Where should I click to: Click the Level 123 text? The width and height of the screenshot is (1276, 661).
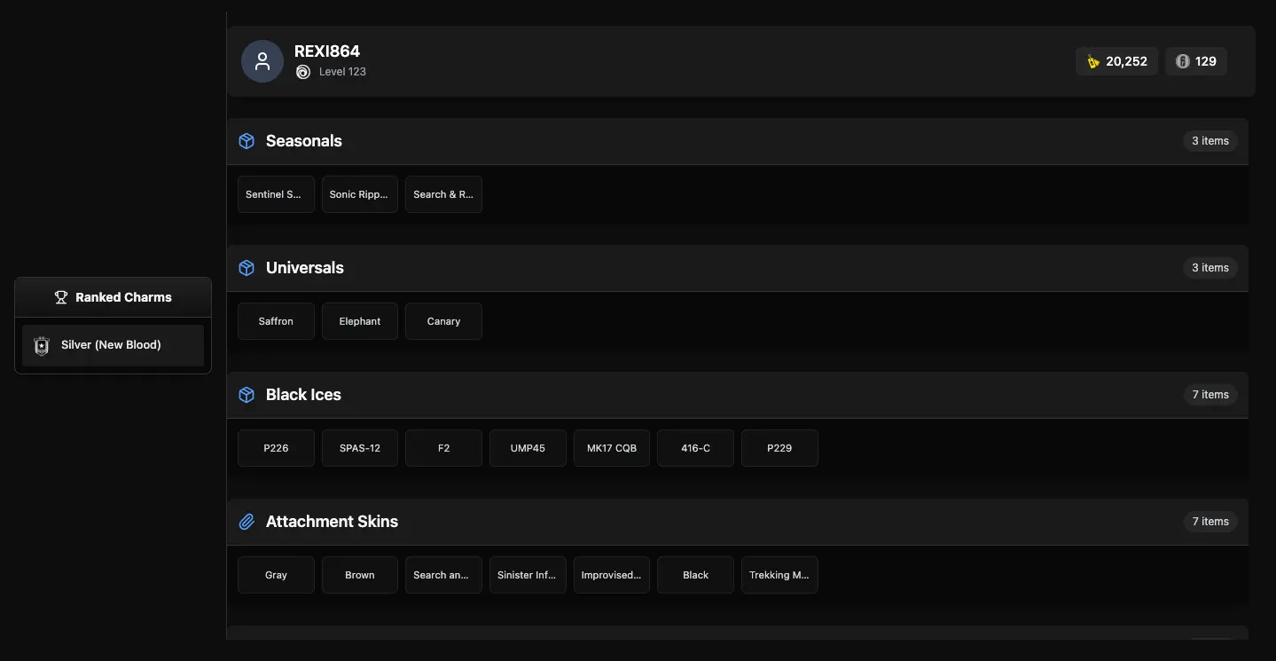342,72
